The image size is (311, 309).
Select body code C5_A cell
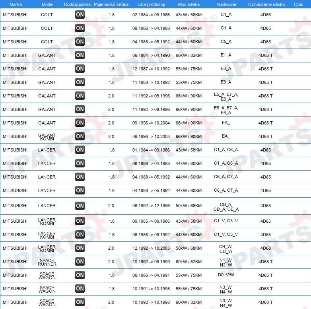point(226,41)
